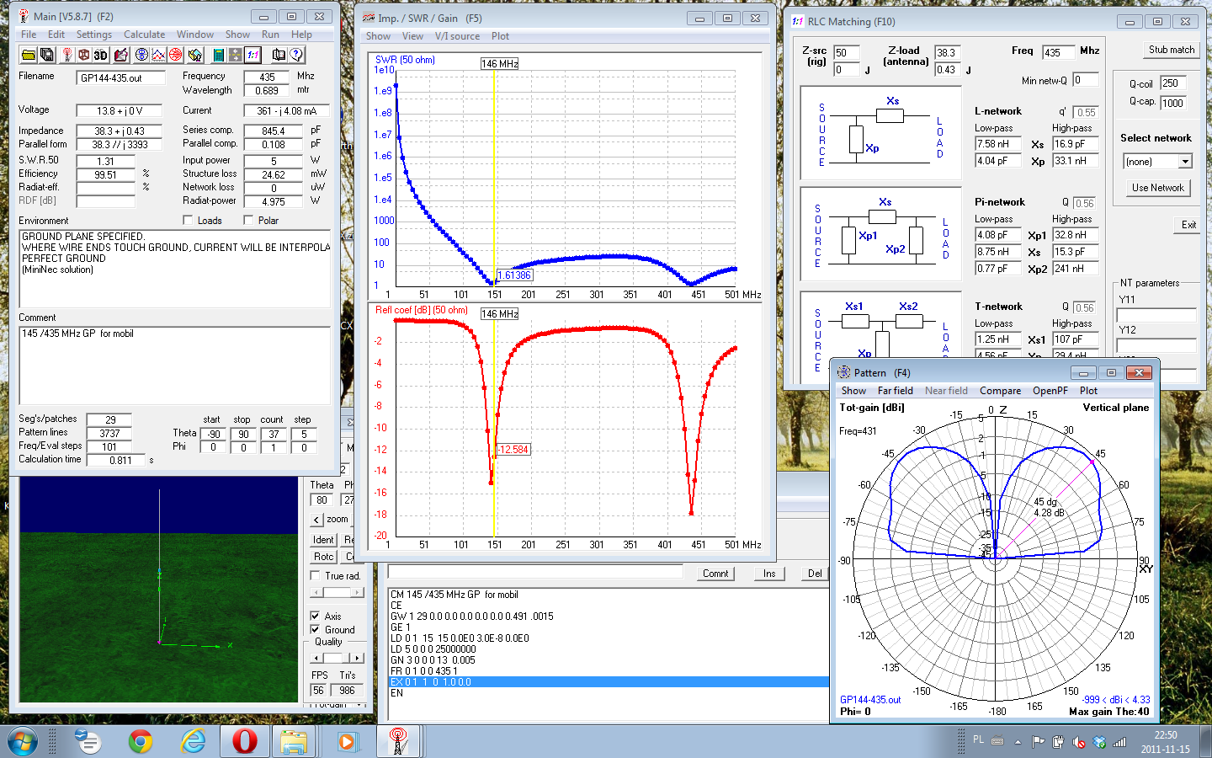
Task: Enable the Loads checkbox
Action: [188, 221]
